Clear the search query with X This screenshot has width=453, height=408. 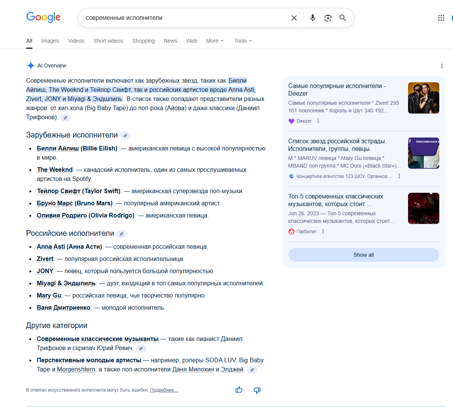[x=294, y=18]
